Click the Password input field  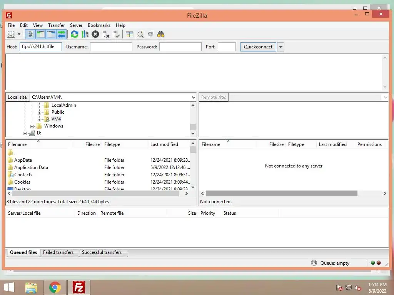[x=180, y=46]
